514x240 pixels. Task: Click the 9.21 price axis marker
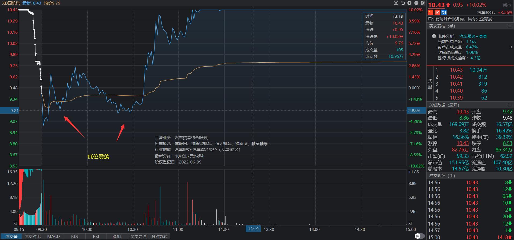coord(9,111)
